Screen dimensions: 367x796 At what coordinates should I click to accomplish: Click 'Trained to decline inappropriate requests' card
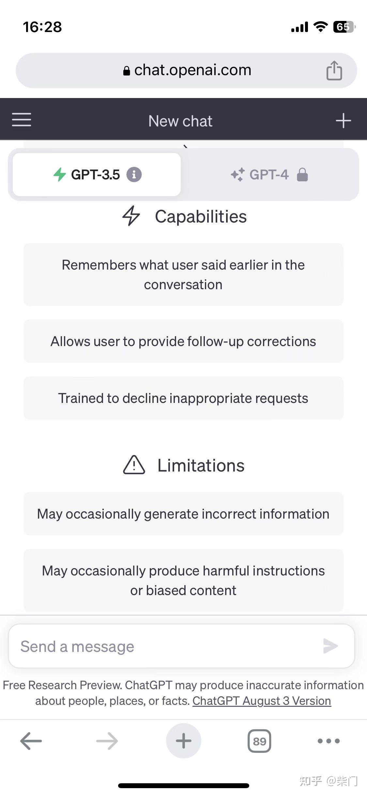[x=183, y=398]
